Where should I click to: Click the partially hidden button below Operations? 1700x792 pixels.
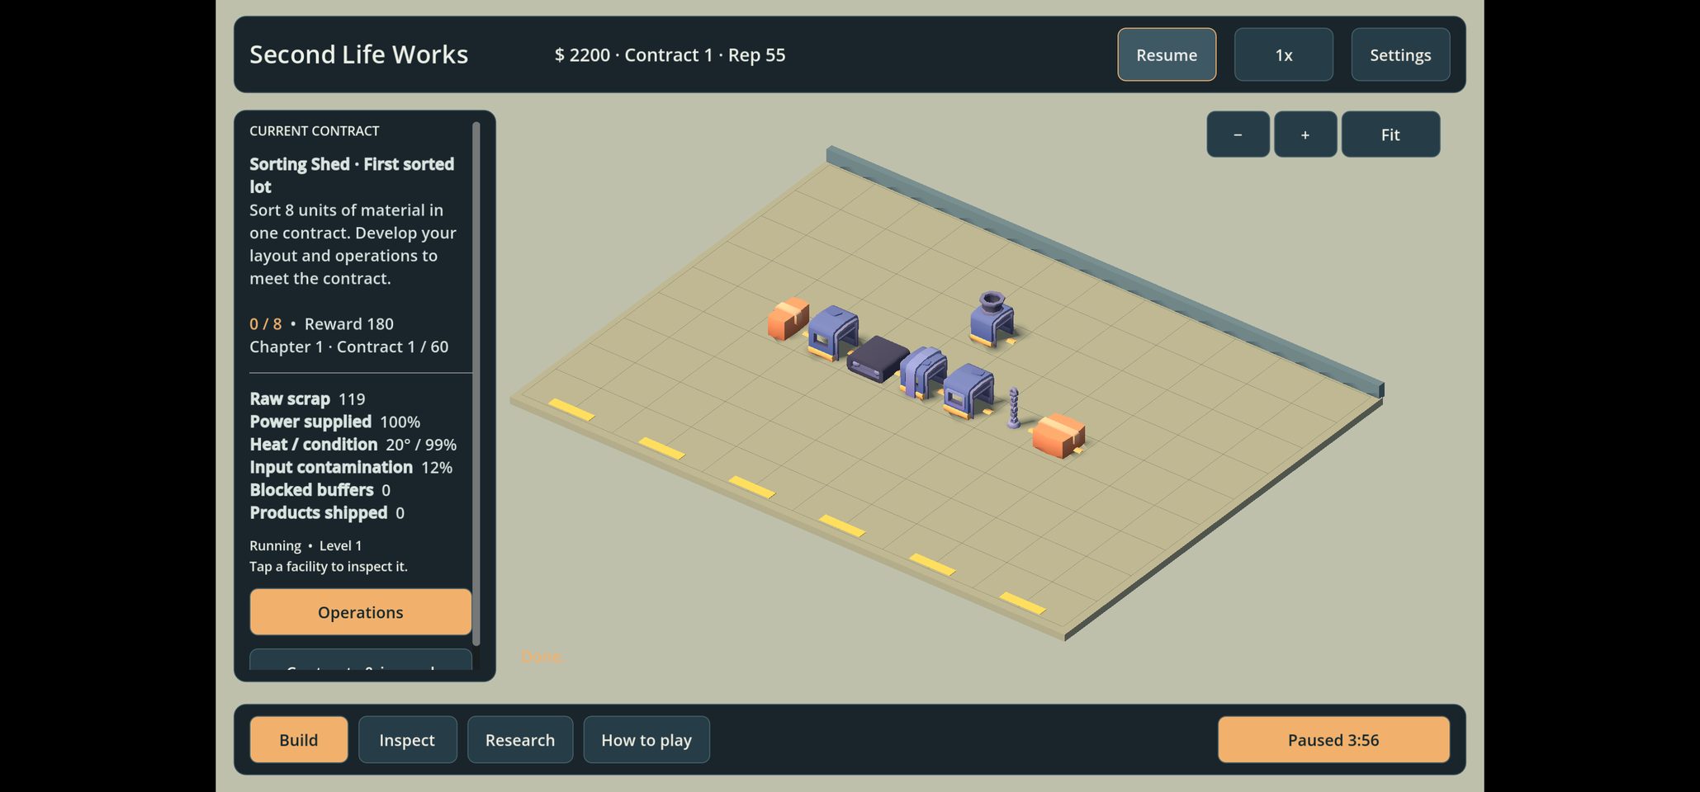[x=361, y=660]
